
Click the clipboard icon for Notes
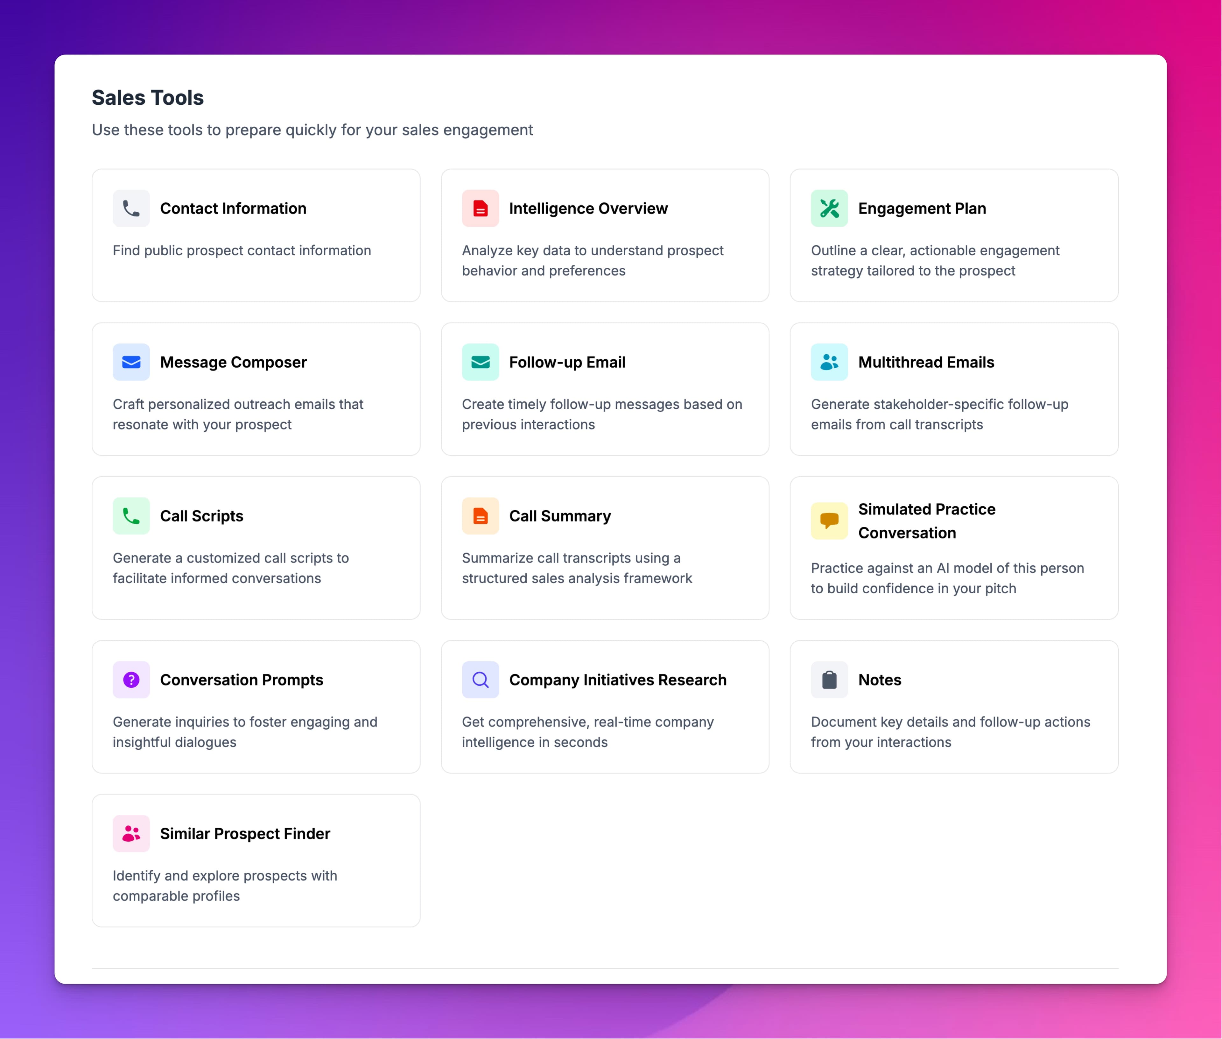(829, 679)
